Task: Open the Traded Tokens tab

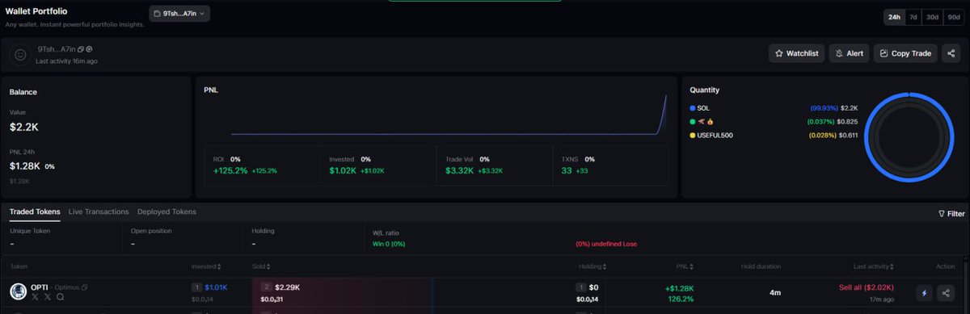Action: click(35, 211)
